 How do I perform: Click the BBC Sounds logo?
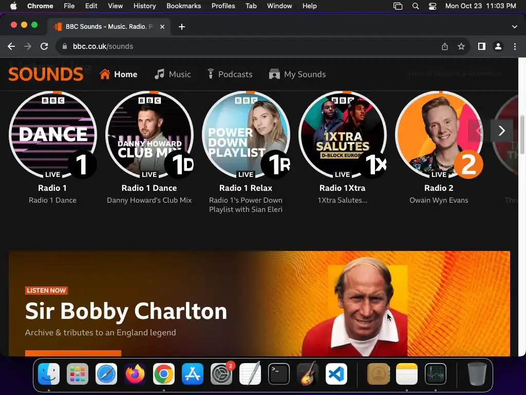pos(46,74)
